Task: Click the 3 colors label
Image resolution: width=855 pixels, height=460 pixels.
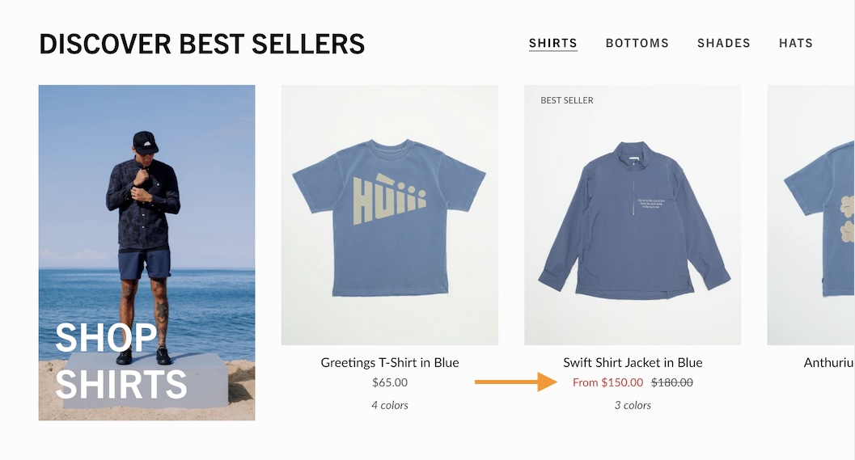Action: [x=632, y=405]
